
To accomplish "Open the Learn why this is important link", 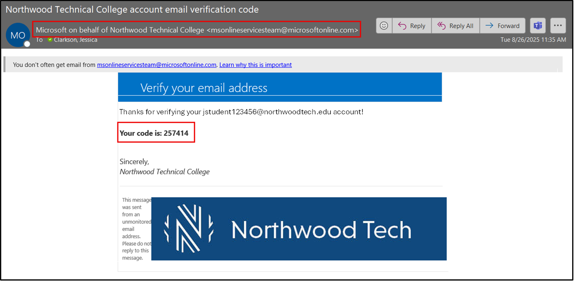I will 255,65.
